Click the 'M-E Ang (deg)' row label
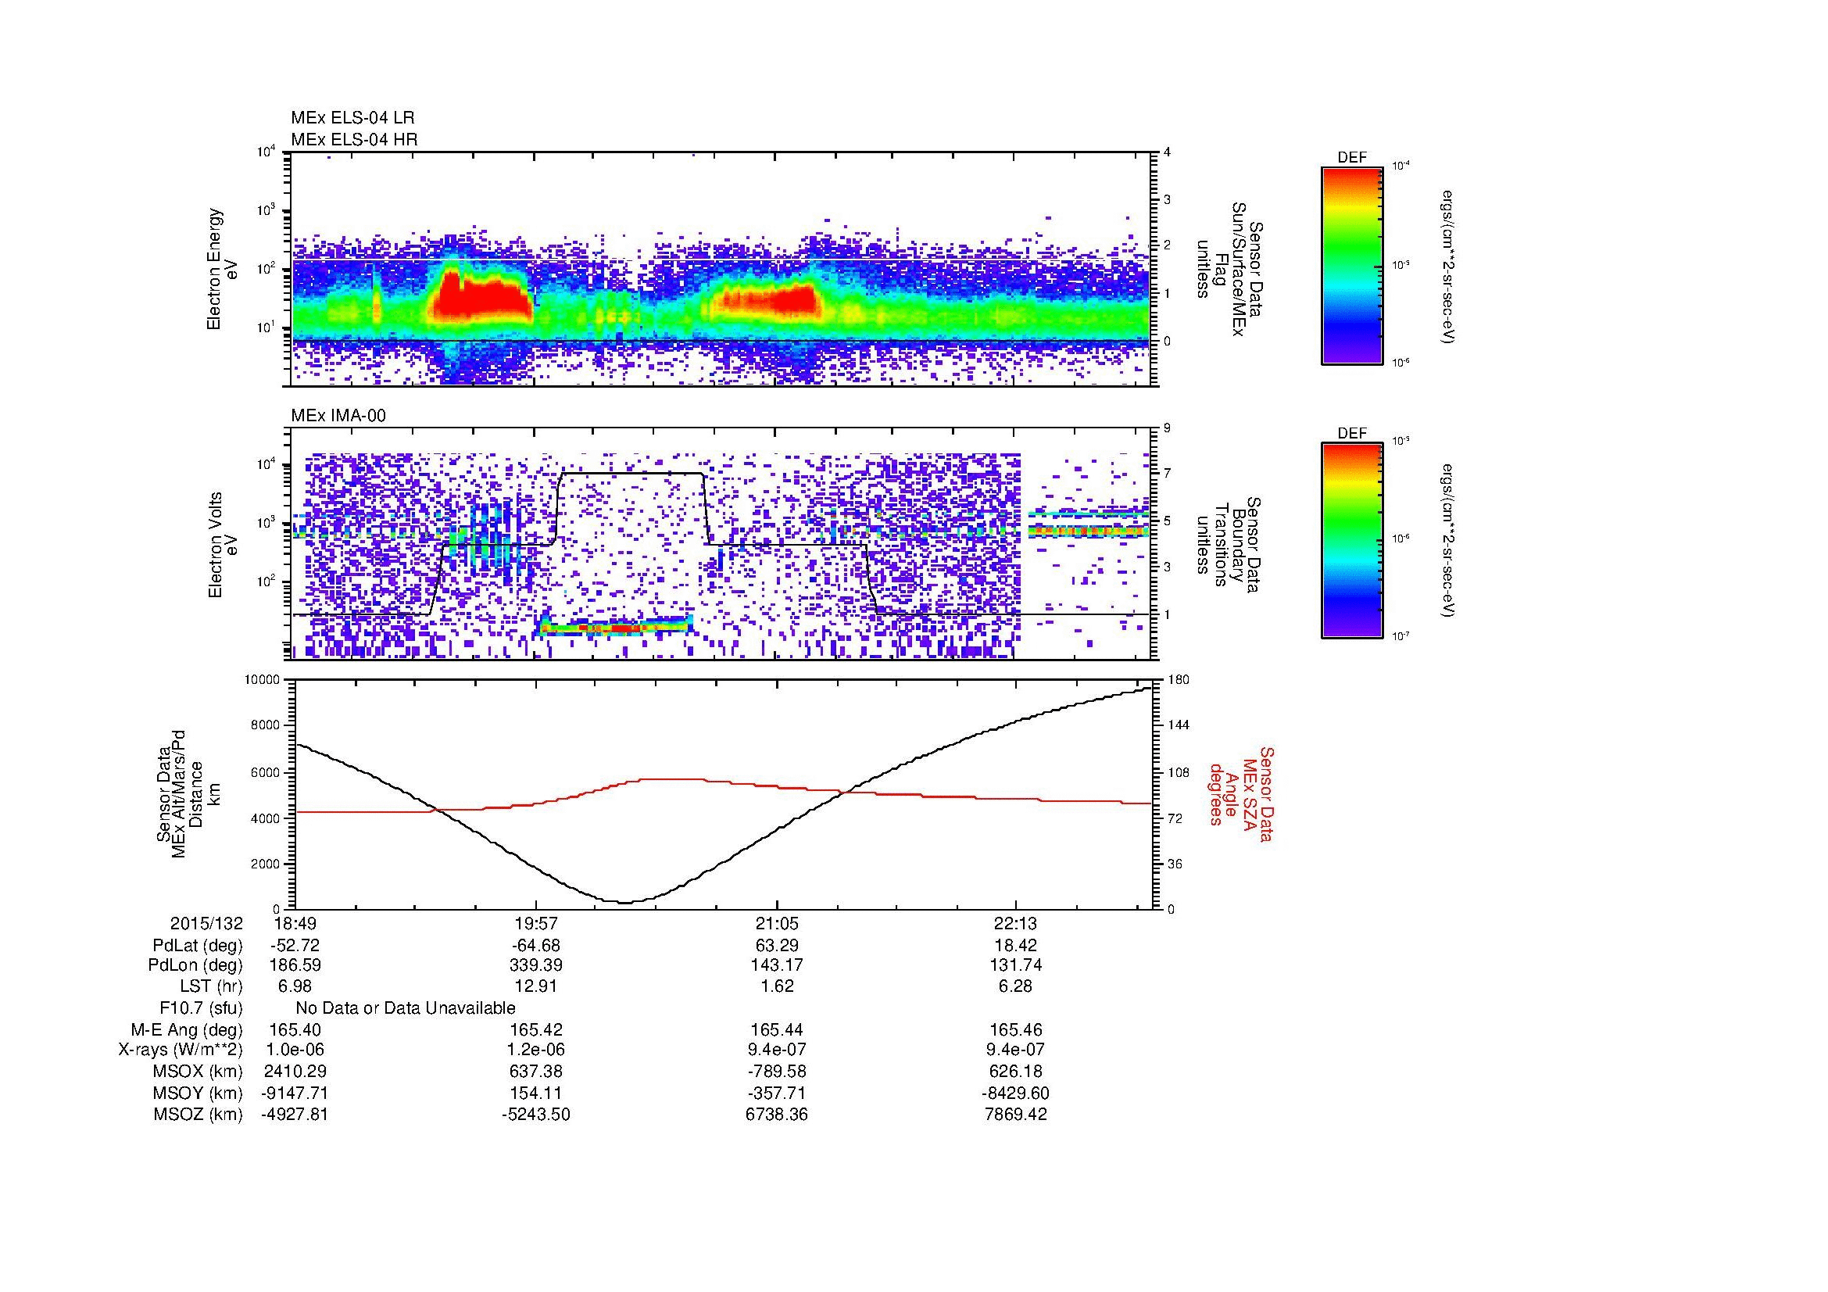Image resolution: width=1828 pixels, height=1292 pixels. (x=187, y=1030)
